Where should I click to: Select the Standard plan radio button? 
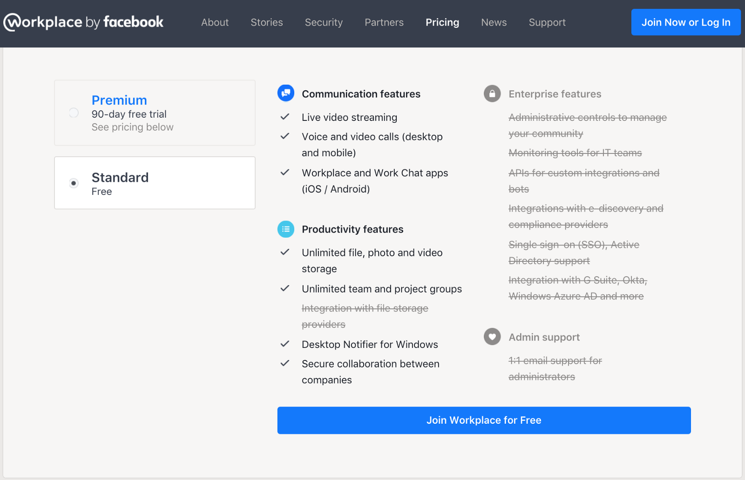click(x=74, y=183)
